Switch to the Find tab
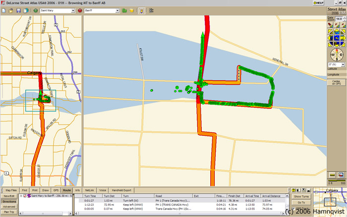 pos(25,190)
